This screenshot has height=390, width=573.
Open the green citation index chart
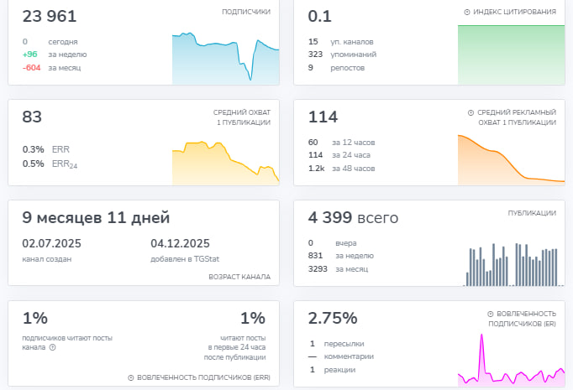[x=510, y=55]
